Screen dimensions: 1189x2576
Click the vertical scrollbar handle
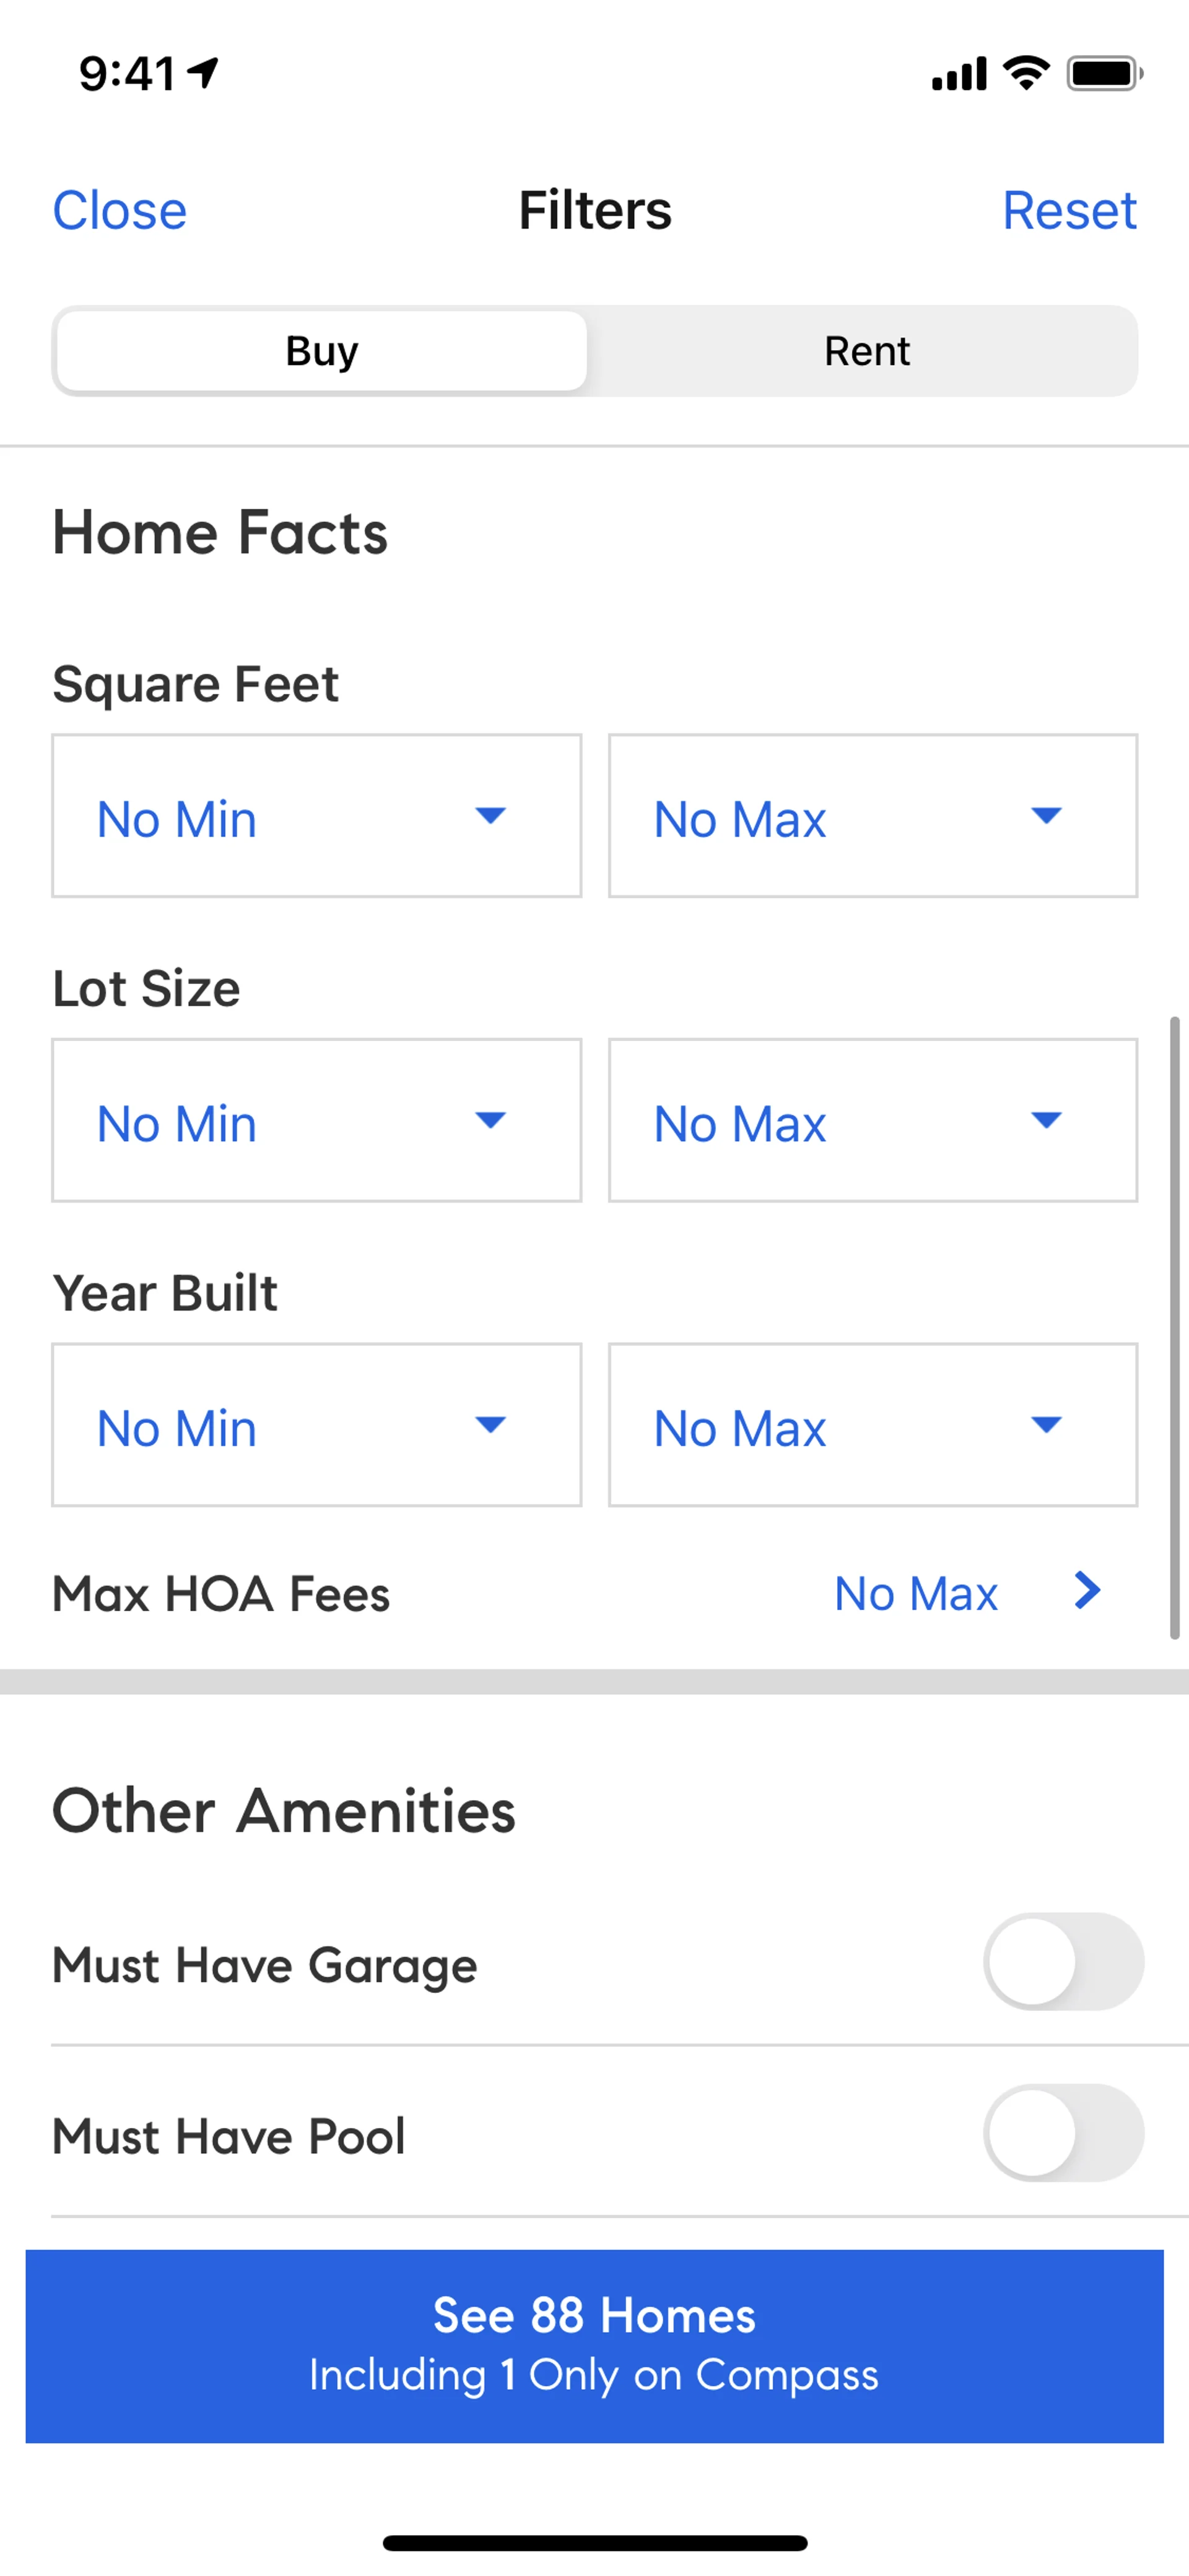pos(1174,1327)
